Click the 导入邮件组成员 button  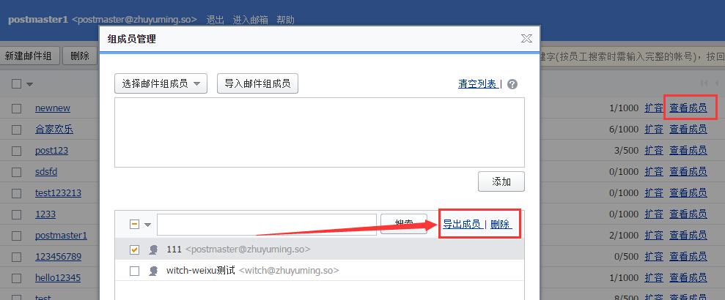(x=257, y=83)
